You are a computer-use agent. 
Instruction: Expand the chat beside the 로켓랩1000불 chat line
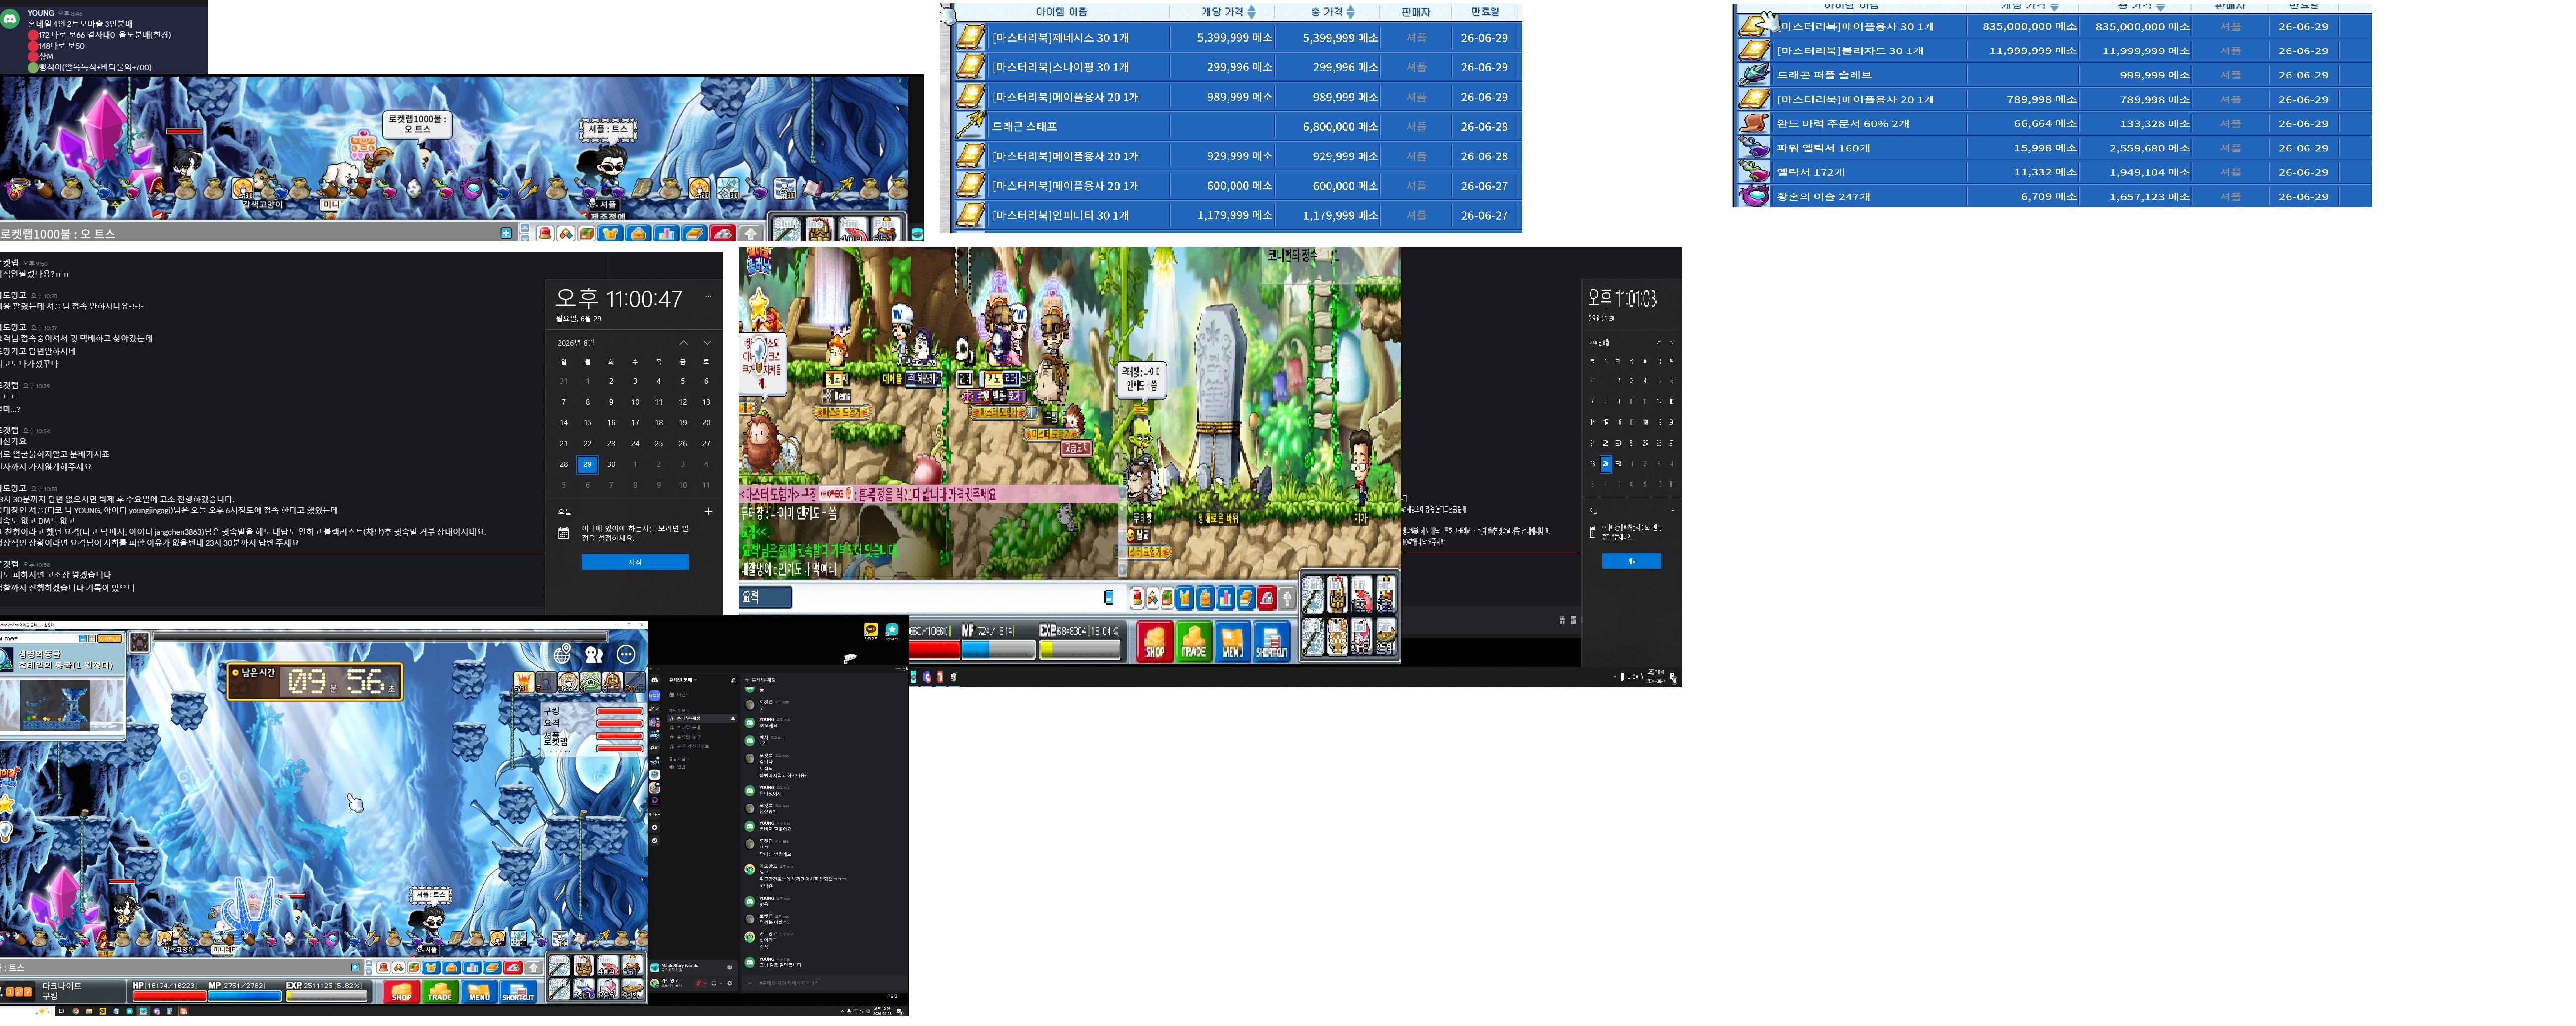tap(506, 233)
